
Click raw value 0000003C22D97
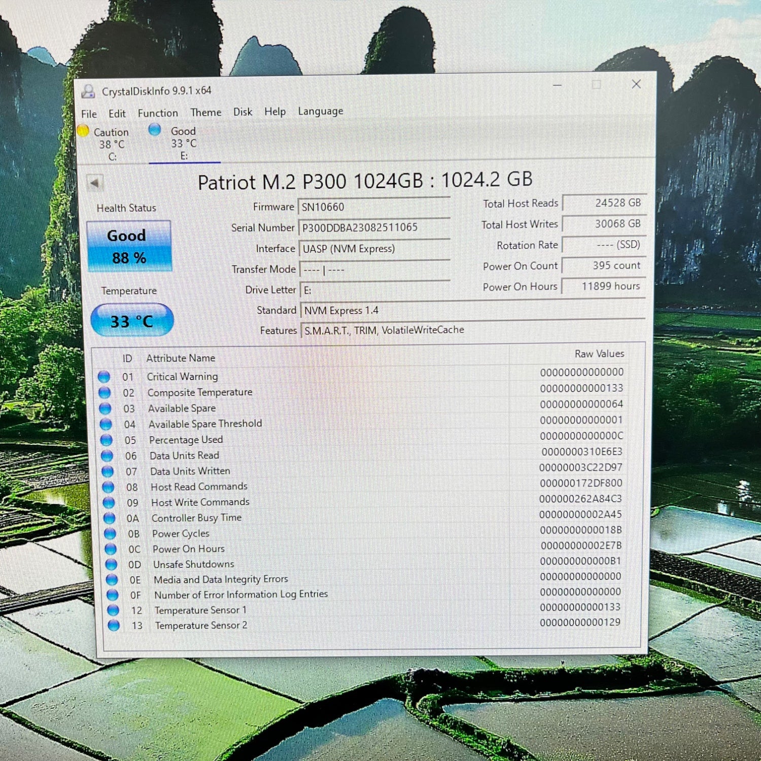pyautogui.click(x=580, y=467)
